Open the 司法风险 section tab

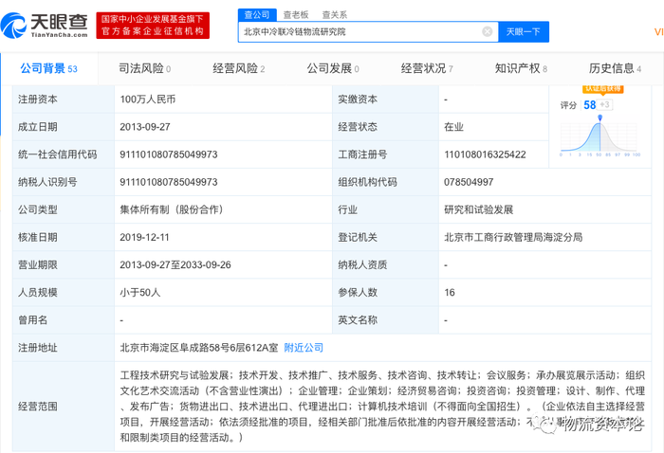[x=144, y=68]
